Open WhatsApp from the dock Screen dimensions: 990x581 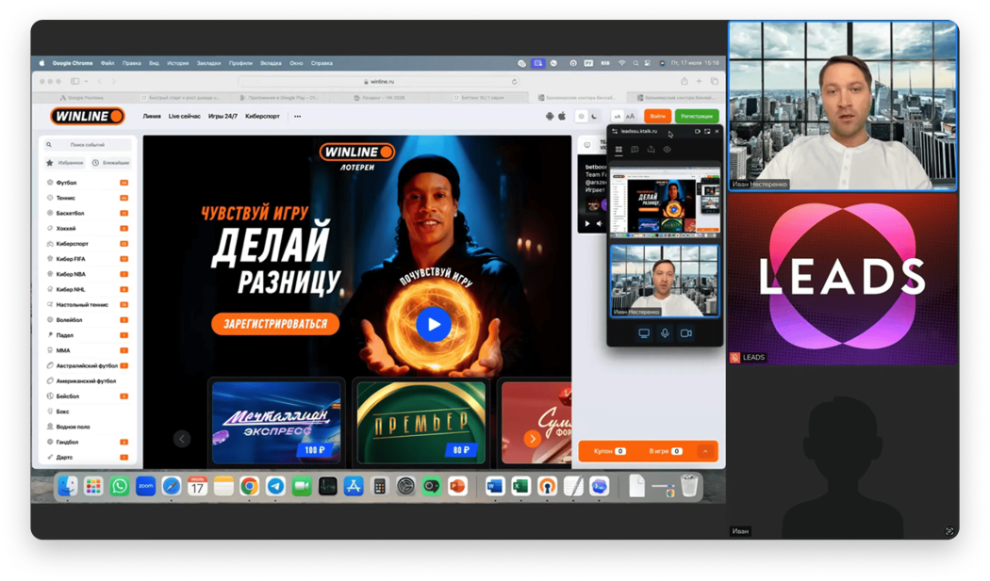[x=120, y=486]
